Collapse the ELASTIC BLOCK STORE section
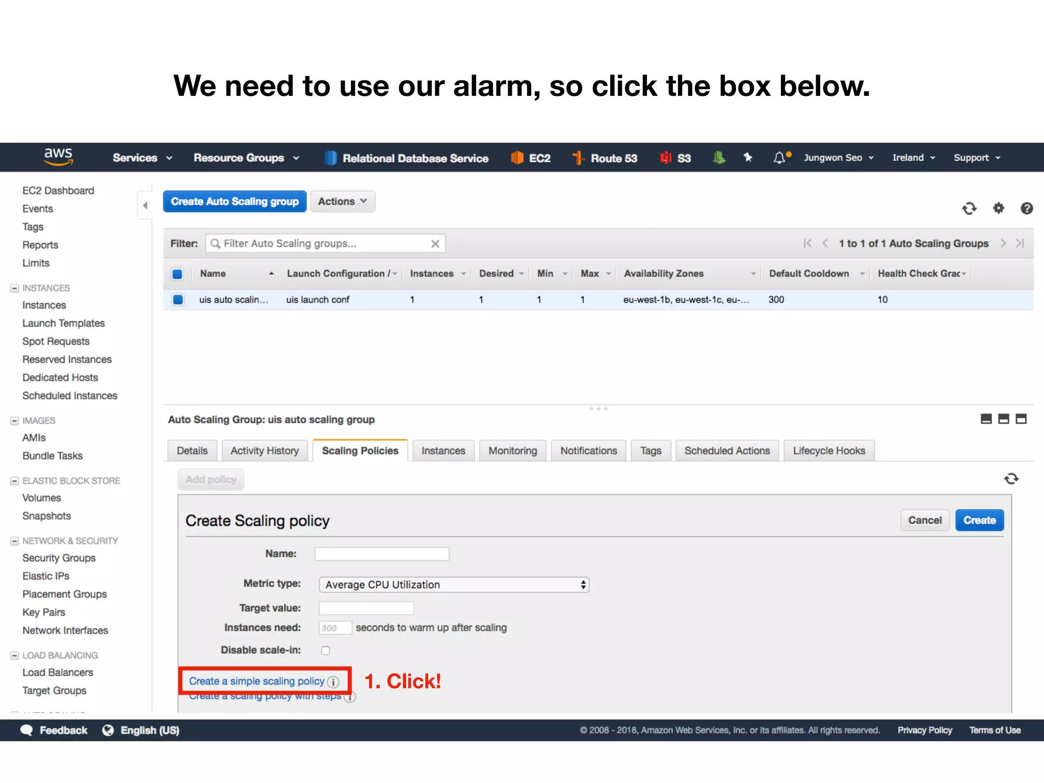The image size is (1044, 783). (14, 481)
